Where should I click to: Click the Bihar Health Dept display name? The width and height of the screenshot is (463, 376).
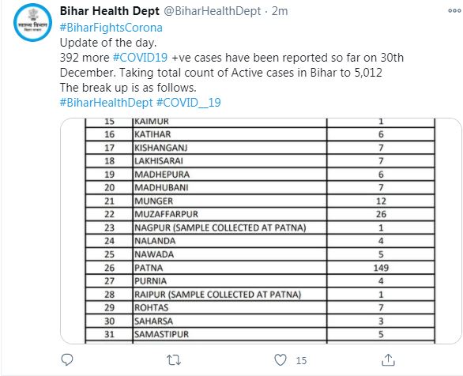click(110, 11)
